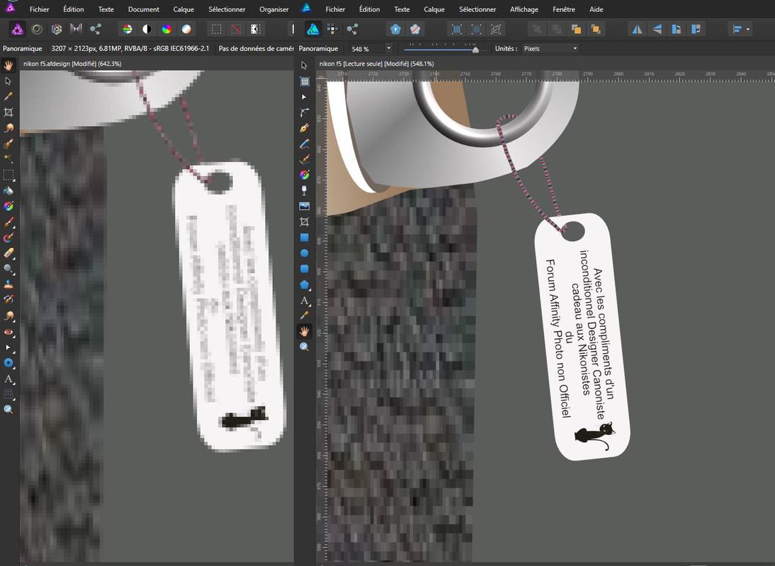Click the 548 % zoom input field
Image resolution: width=775 pixels, height=566 pixels.
(x=367, y=49)
